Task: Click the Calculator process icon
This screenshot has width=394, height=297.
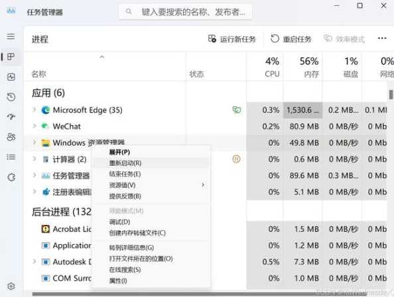Action: (x=46, y=159)
